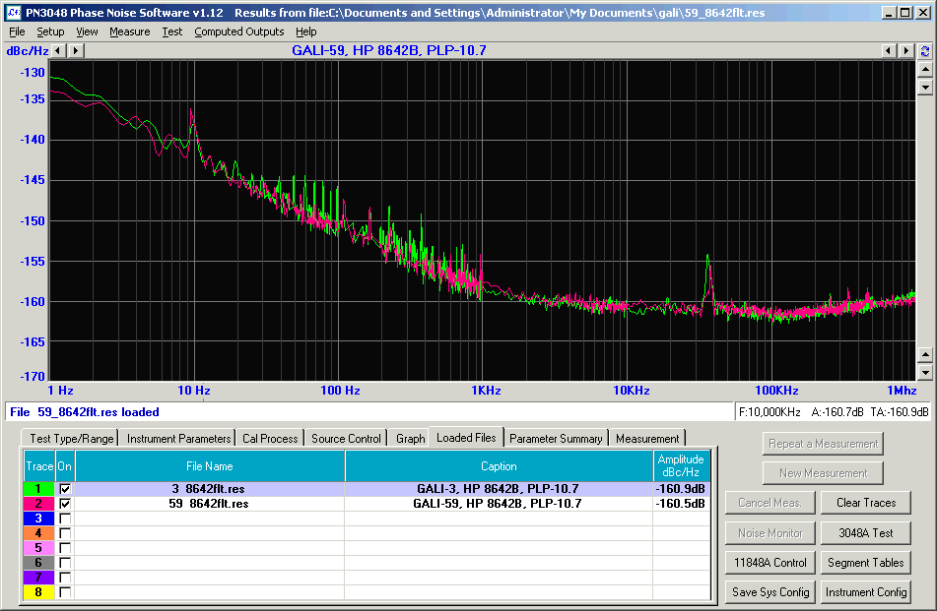Switch to the Instrument Parameters tab
The width and height of the screenshot is (937, 611).
point(178,439)
